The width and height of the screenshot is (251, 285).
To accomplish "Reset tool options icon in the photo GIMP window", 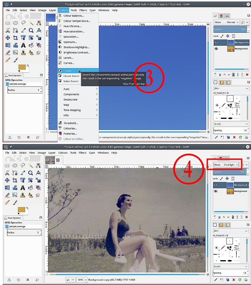I will tap(37, 280).
